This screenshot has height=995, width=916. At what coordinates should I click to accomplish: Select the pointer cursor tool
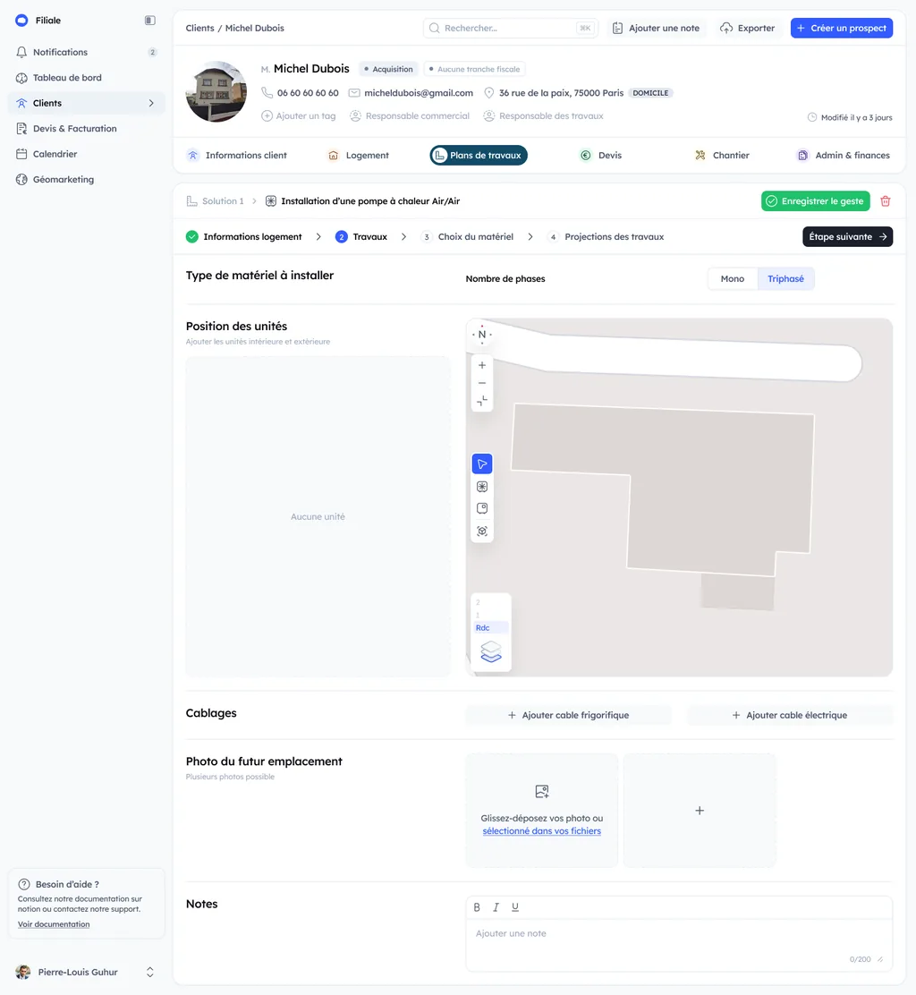[482, 463]
